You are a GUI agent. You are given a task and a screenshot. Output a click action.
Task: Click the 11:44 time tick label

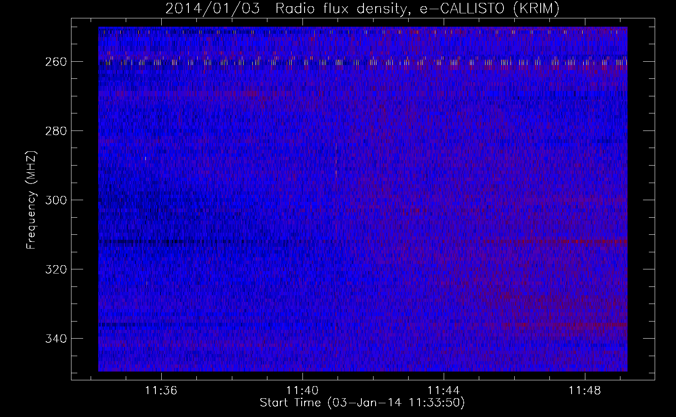click(443, 391)
